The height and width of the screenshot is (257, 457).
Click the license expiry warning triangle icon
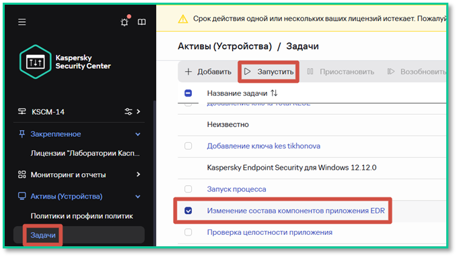[x=183, y=19]
